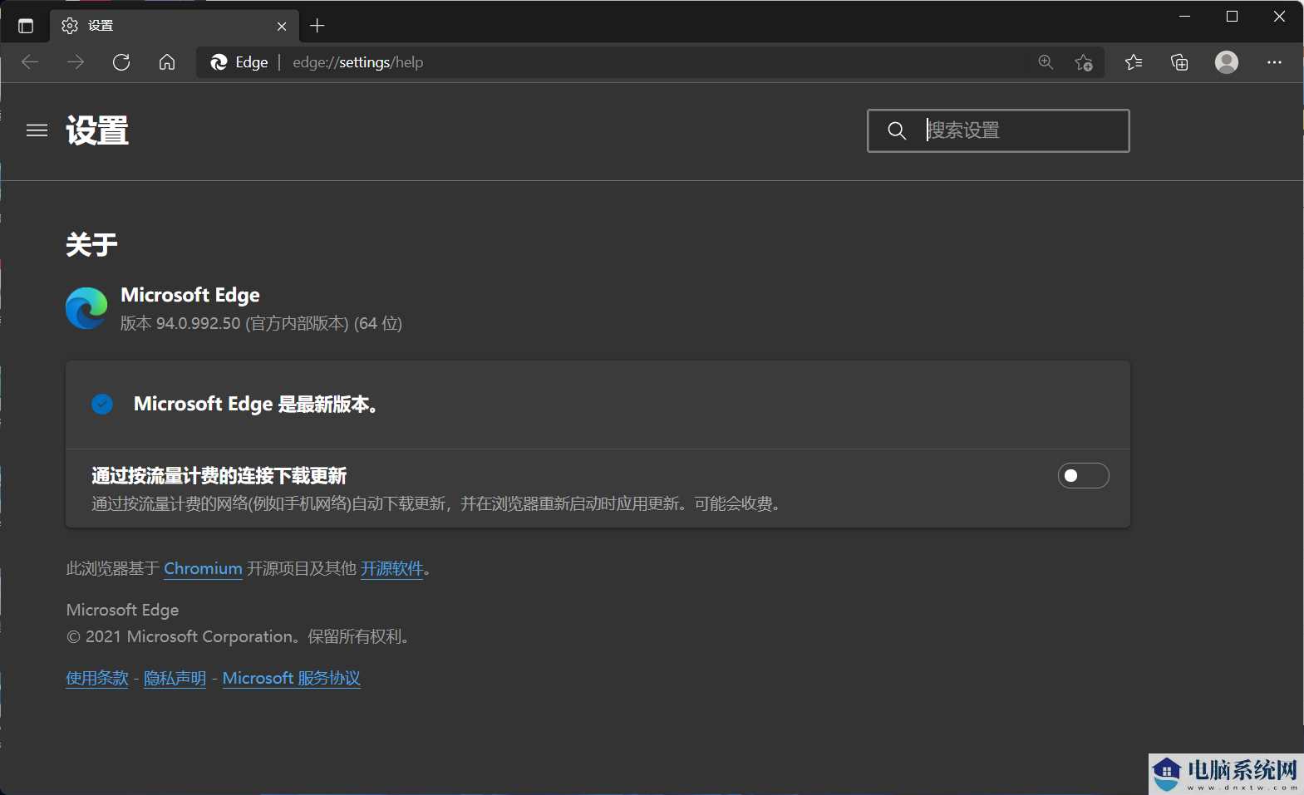Open the Collections icon
Viewport: 1304px width, 795px height.
1179,62
